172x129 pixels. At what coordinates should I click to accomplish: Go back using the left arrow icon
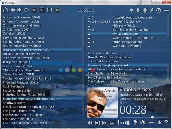13,10
